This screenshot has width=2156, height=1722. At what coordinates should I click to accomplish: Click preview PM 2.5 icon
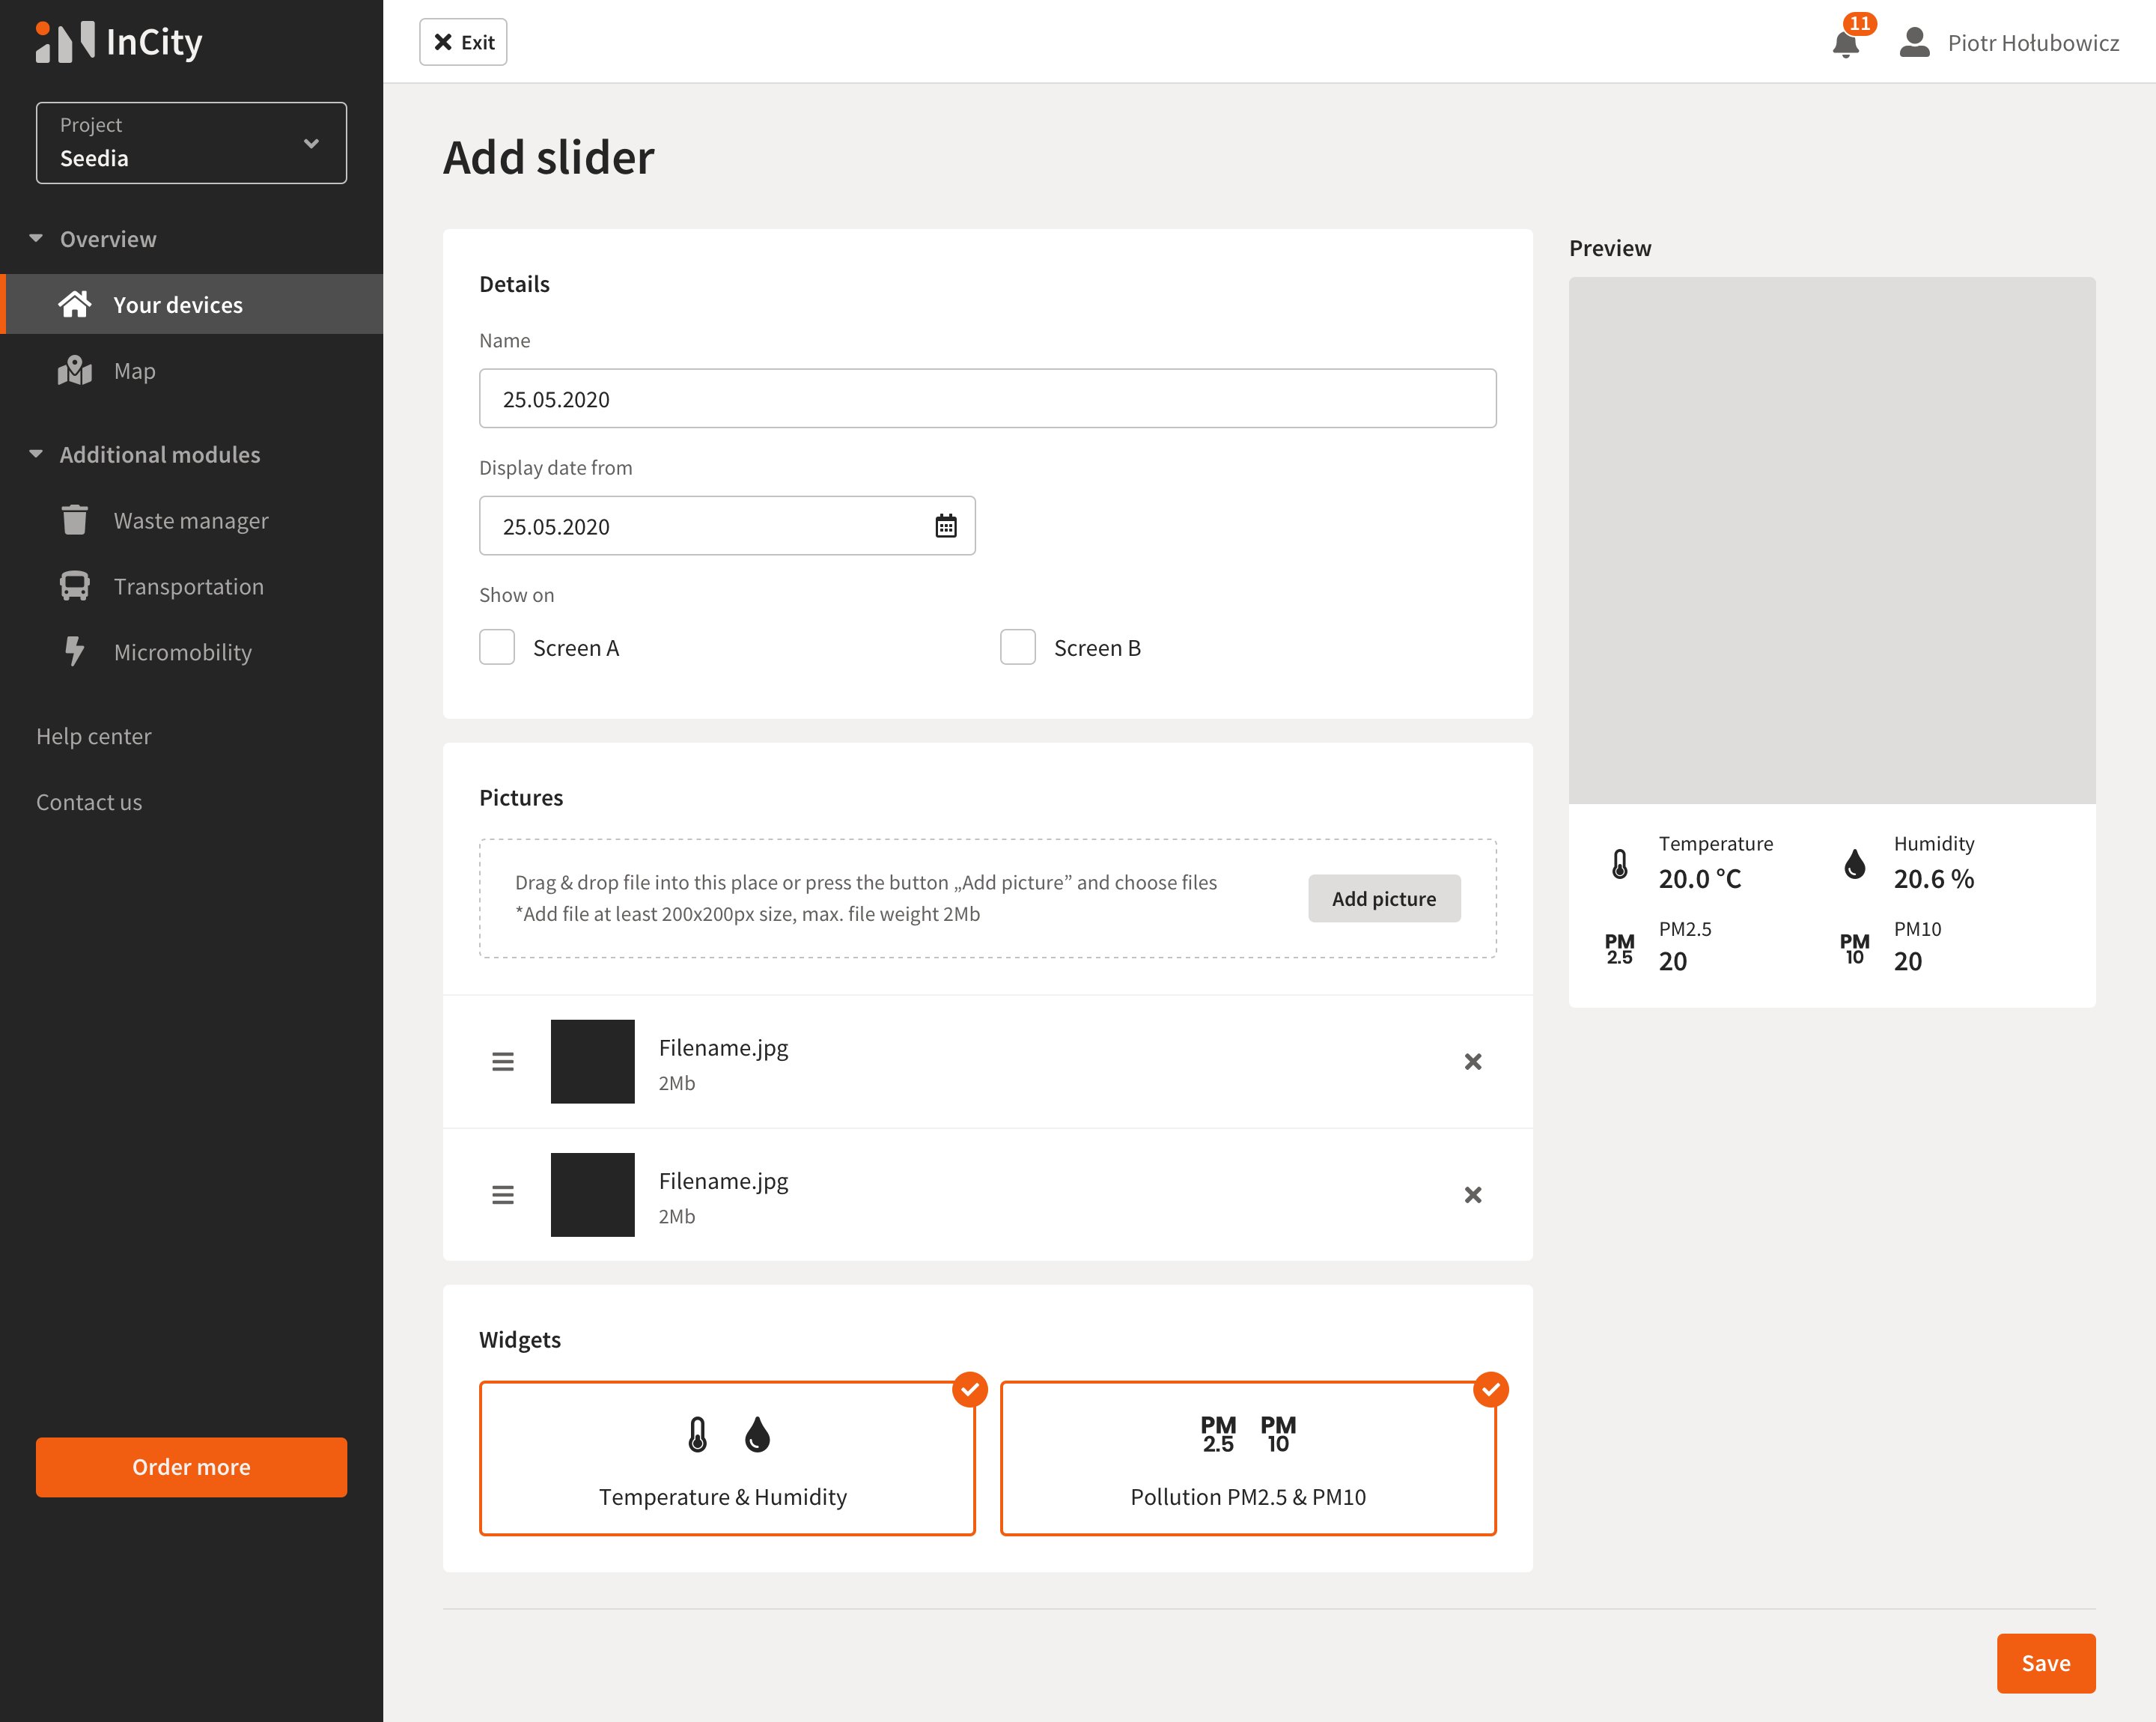(1619, 948)
